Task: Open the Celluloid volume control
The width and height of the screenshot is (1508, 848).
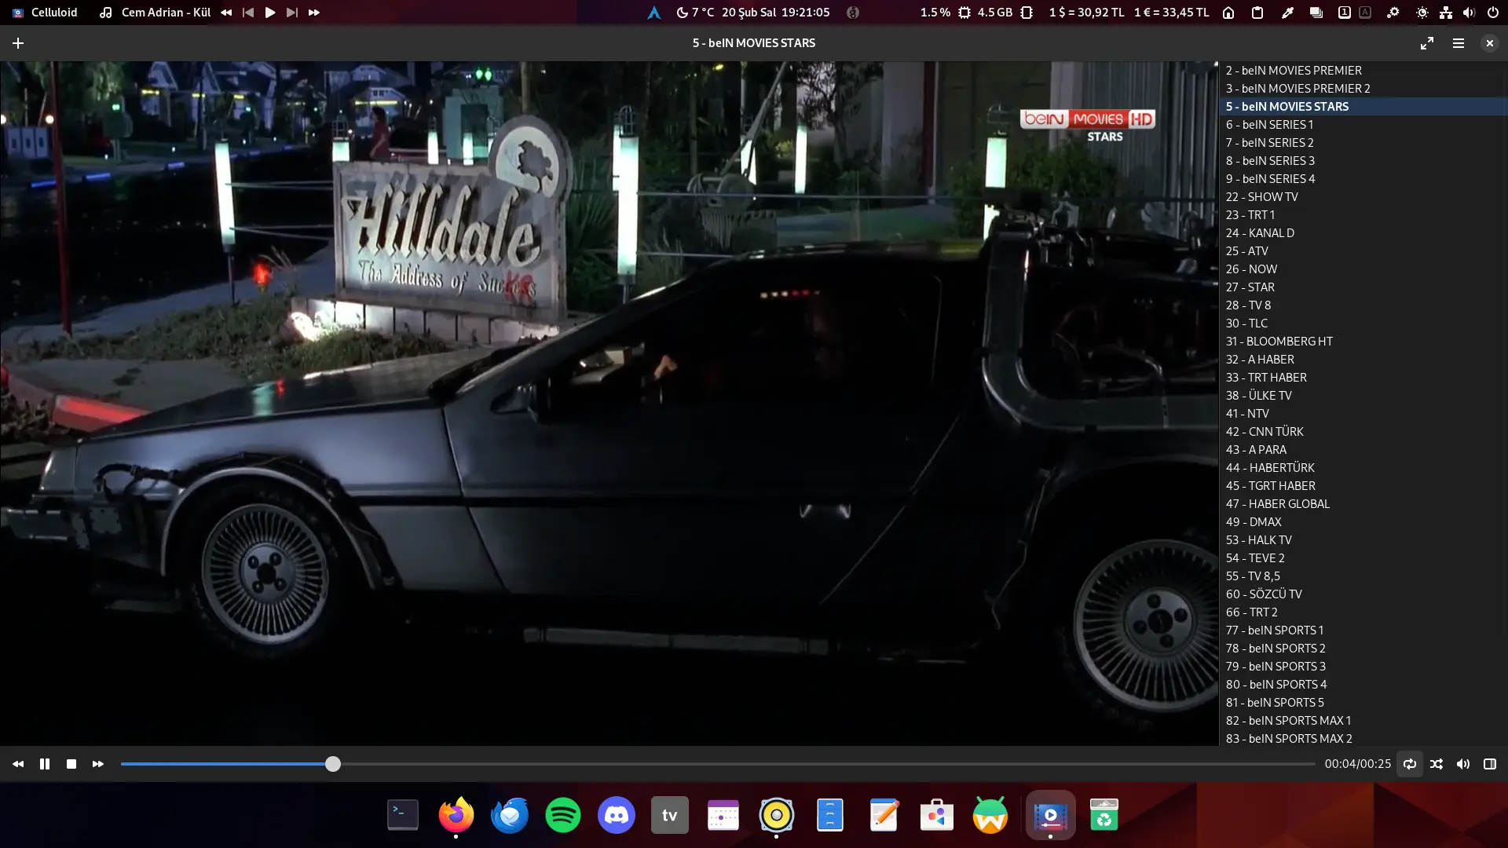Action: click(1463, 764)
